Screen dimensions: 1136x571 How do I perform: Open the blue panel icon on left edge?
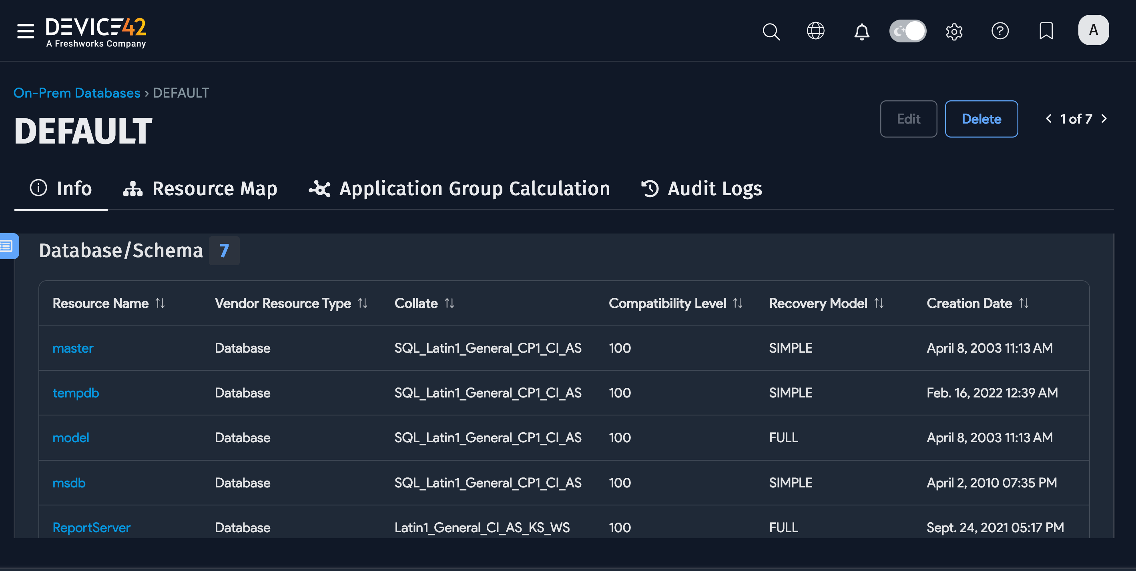tap(7, 246)
